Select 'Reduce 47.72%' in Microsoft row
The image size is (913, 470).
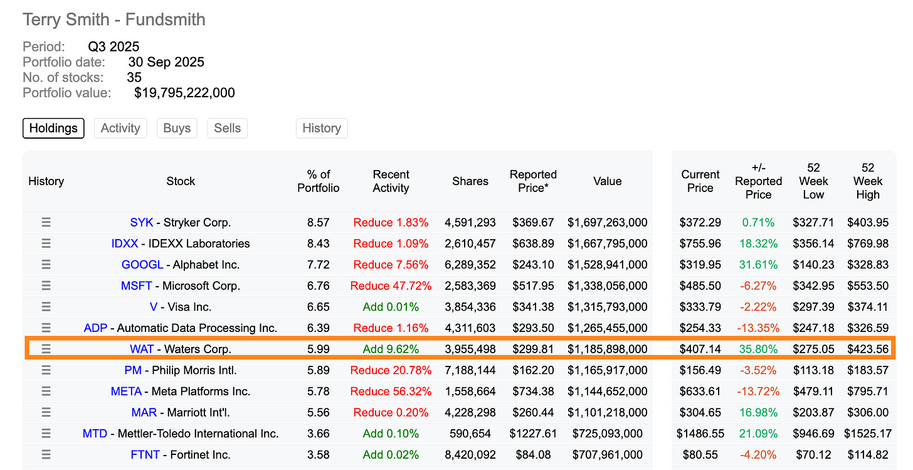click(391, 286)
